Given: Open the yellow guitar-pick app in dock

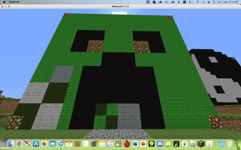Looking at the screenshot, I should point(151,144).
